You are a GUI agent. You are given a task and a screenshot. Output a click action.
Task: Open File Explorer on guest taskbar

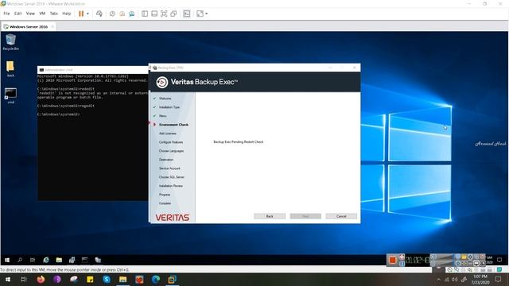(59, 260)
